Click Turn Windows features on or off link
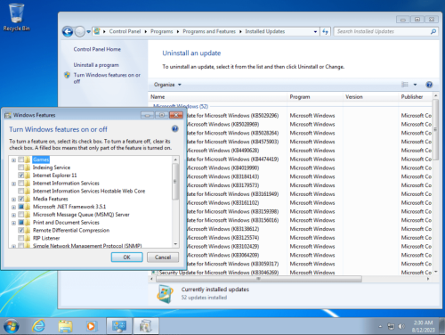Viewport: 445px width, 335px height. coord(107,78)
